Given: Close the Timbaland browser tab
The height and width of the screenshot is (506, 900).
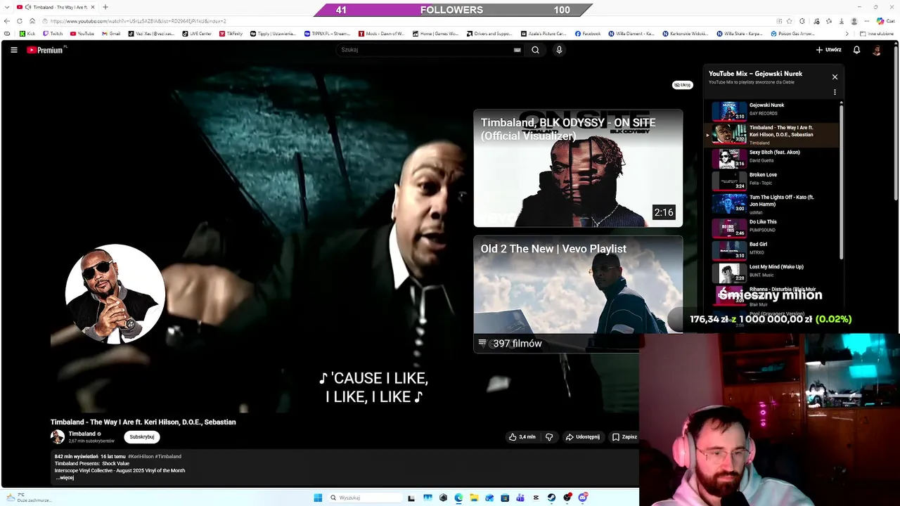Looking at the screenshot, I should click(x=93, y=7).
